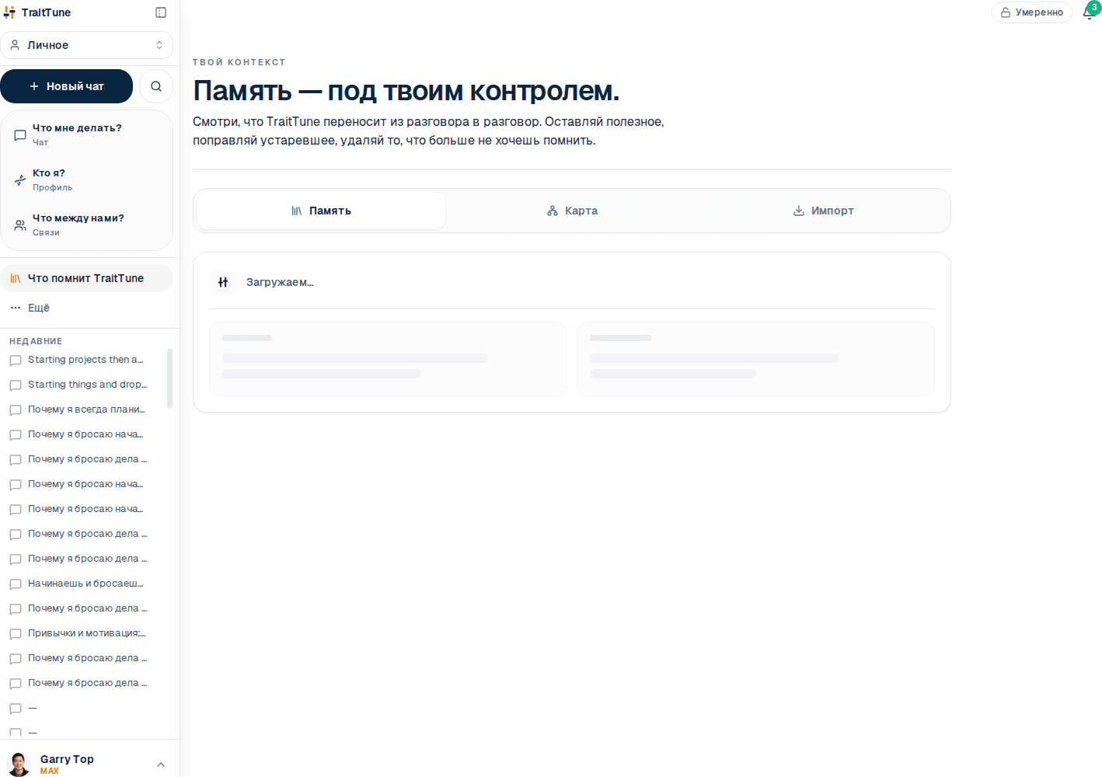This screenshot has width=1102, height=777.
Task: Click the Garry Top user name
Action: click(x=67, y=759)
